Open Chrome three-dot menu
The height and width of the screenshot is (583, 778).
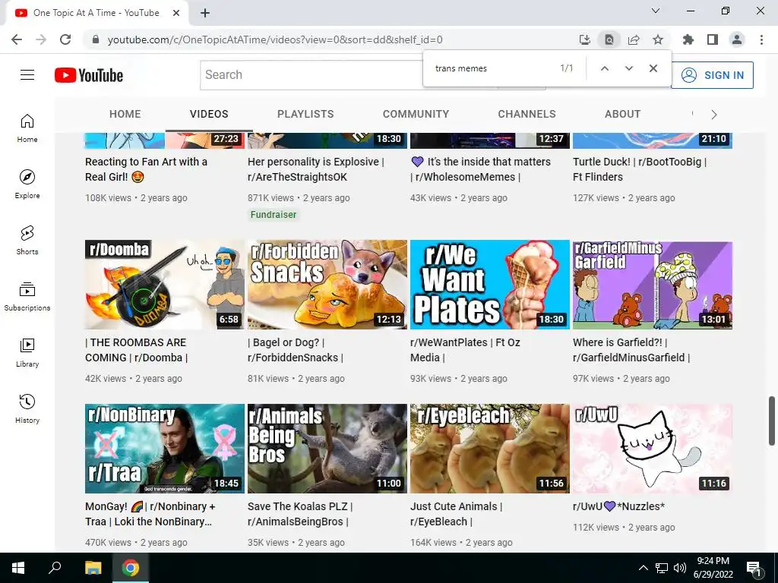pyautogui.click(x=761, y=39)
